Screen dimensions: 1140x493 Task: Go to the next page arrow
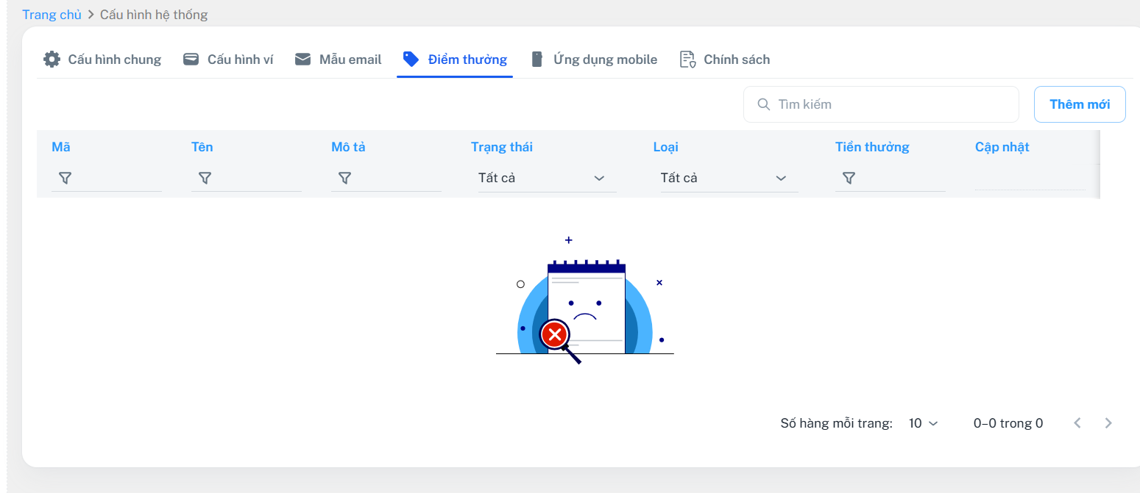coord(1108,423)
